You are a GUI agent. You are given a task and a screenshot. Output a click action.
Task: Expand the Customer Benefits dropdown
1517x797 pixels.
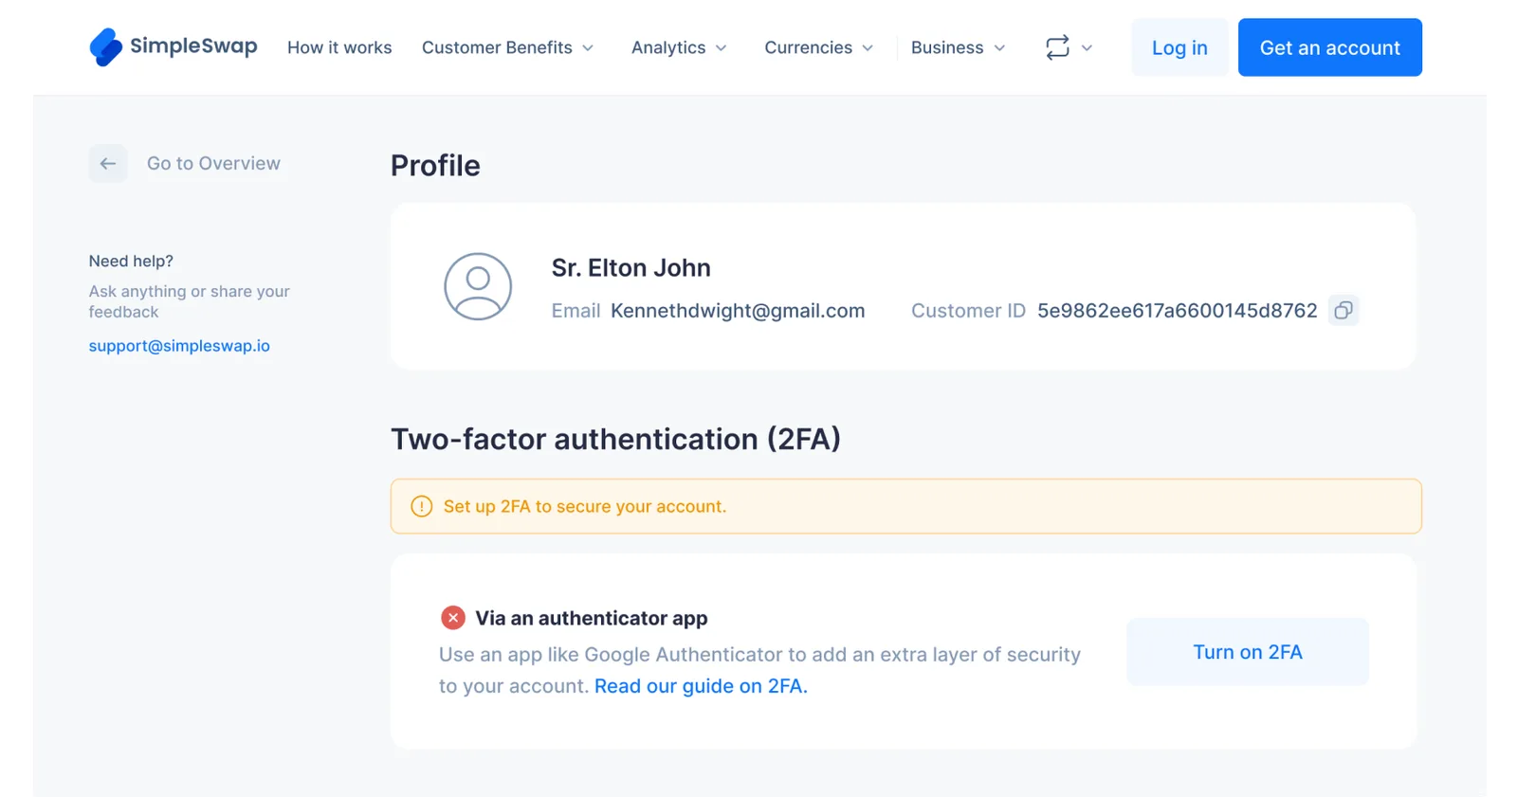point(507,47)
